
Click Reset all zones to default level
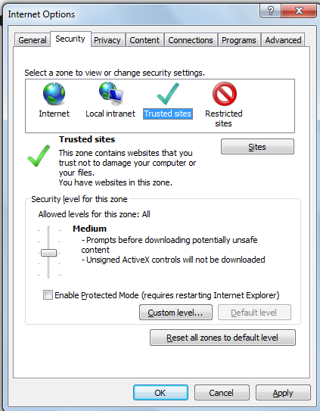[x=222, y=338]
